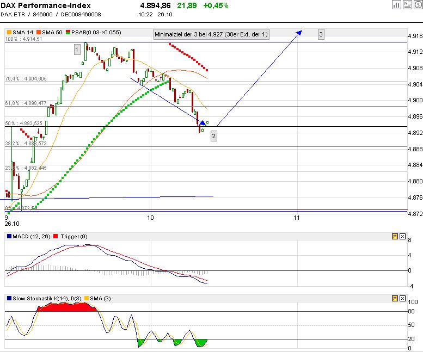Click the 4.900 price axis label
The image size is (423, 352).
coord(415,100)
